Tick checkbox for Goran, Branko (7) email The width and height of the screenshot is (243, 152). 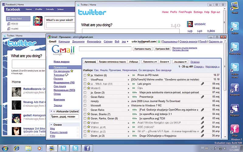tap(85, 114)
